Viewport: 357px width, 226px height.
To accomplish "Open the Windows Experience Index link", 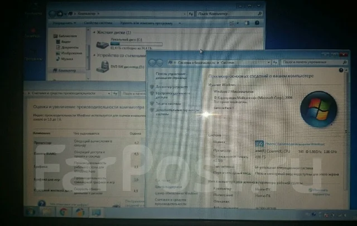I will tap(295, 144).
